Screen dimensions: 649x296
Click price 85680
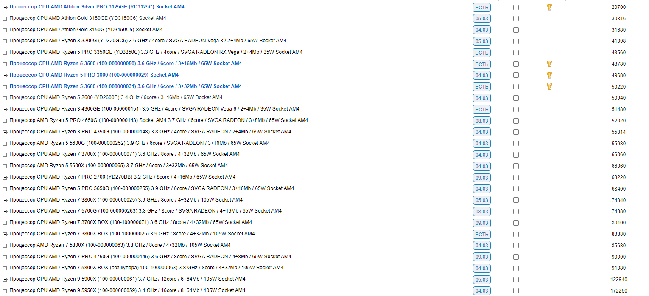click(618, 246)
